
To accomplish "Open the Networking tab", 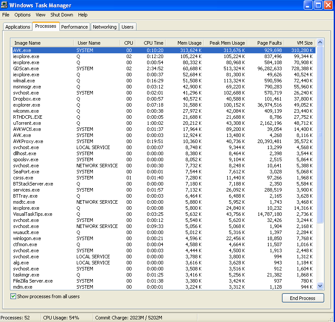I will click(105, 27).
